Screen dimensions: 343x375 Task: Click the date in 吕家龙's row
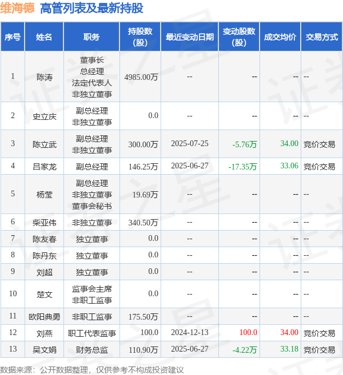(x=190, y=166)
